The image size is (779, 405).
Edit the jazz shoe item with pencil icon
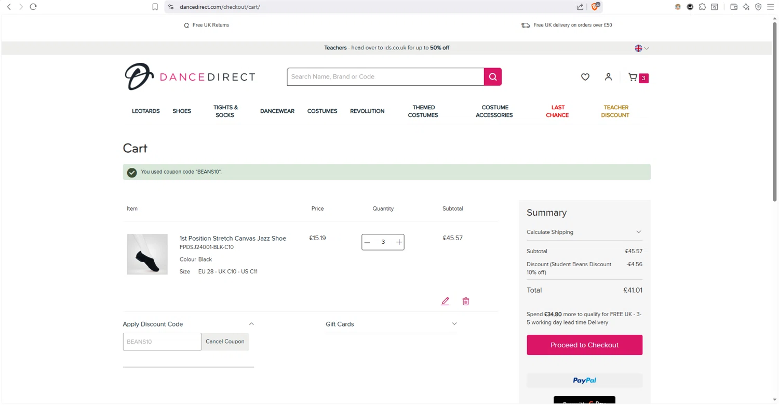click(445, 302)
